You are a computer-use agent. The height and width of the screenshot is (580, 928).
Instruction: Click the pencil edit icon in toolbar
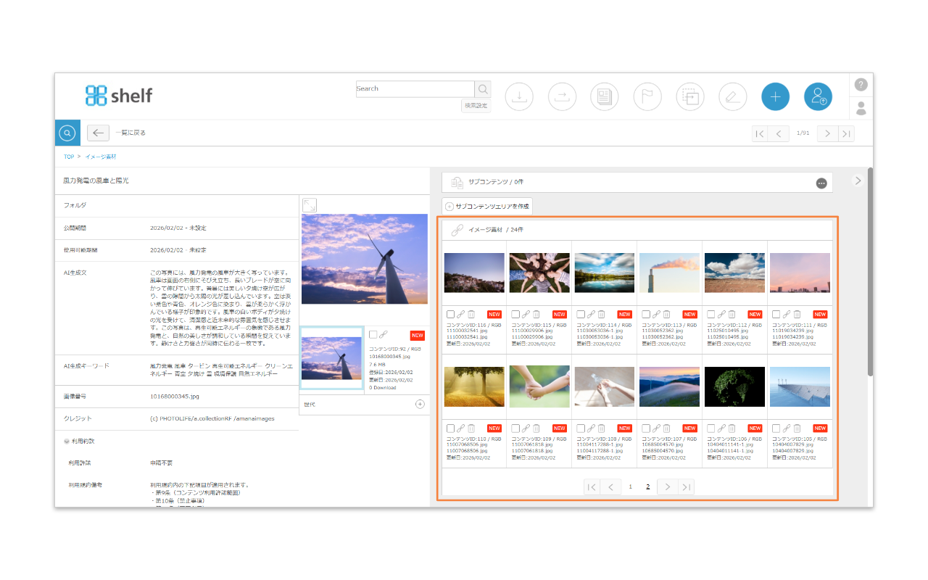coord(732,96)
